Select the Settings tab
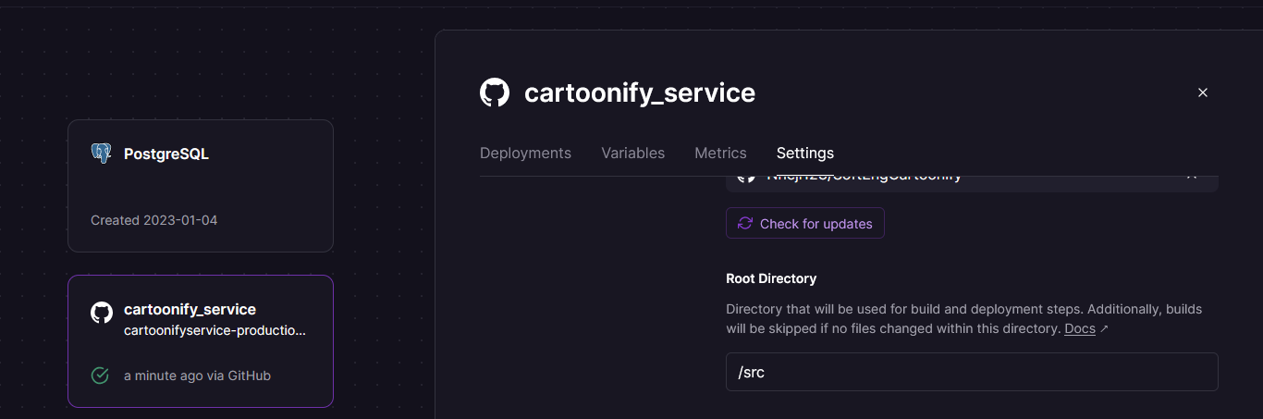This screenshot has width=1263, height=419. (x=804, y=154)
